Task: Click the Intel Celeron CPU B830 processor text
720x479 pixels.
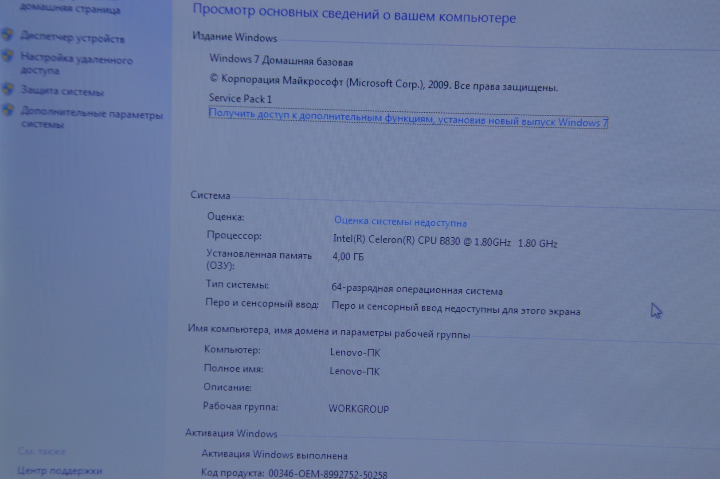Action: (x=445, y=241)
